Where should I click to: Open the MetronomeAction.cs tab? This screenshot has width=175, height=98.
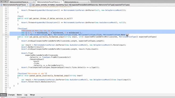point(71,2)
